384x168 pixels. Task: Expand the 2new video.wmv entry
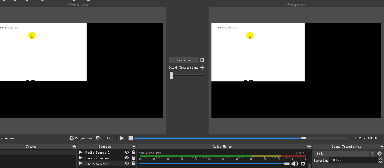tap(81, 158)
